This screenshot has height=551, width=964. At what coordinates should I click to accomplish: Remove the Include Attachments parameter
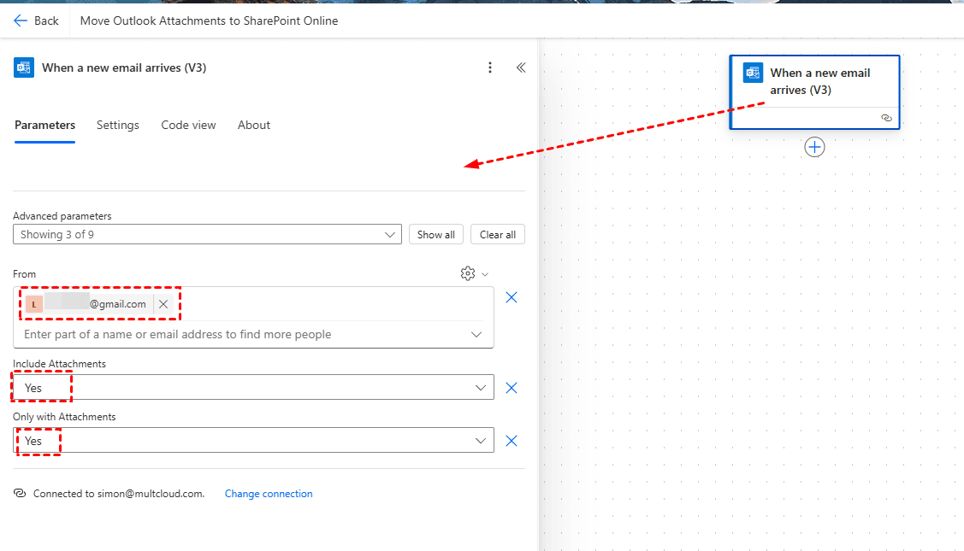pos(512,388)
